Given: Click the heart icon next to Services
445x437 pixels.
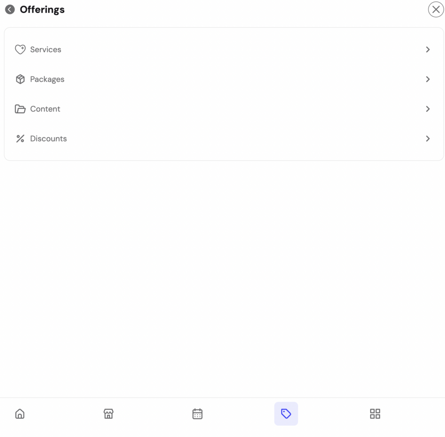Looking at the screenshot, I should (20, 49).
